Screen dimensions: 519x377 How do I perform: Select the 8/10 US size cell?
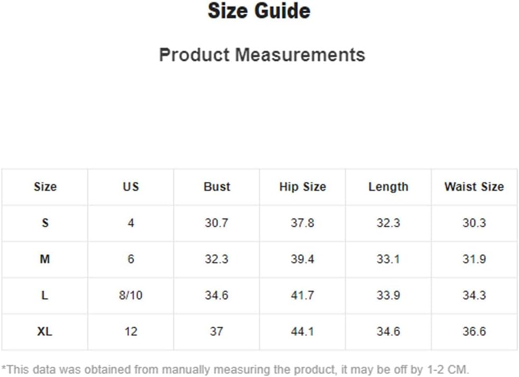[131, 295]
